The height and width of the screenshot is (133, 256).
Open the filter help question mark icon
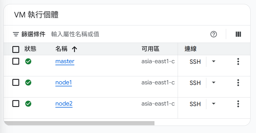pos(214,34)
